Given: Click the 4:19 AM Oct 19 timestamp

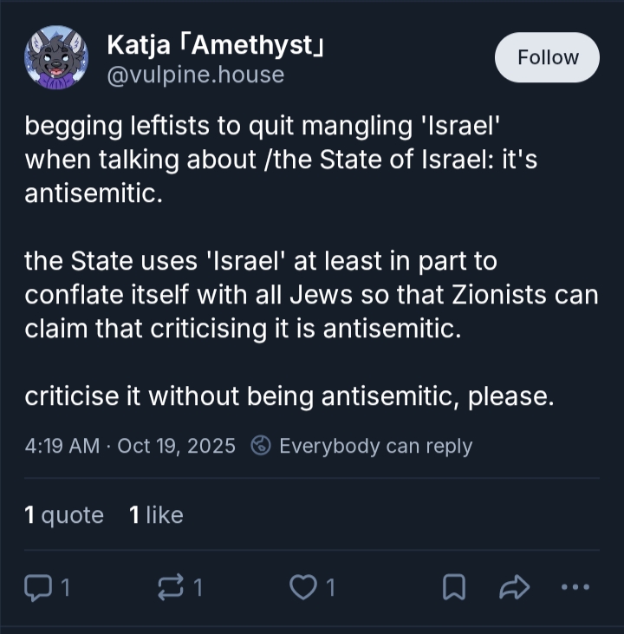Looking at the screenshot, I should coord(130,446).
